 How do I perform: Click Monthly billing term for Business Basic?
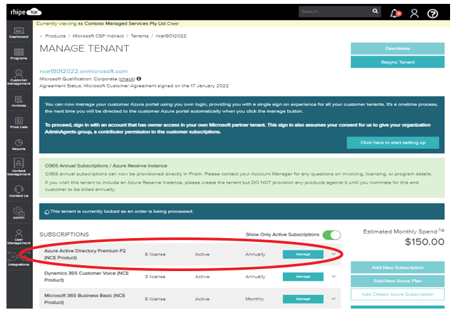[x=255, y=299]
